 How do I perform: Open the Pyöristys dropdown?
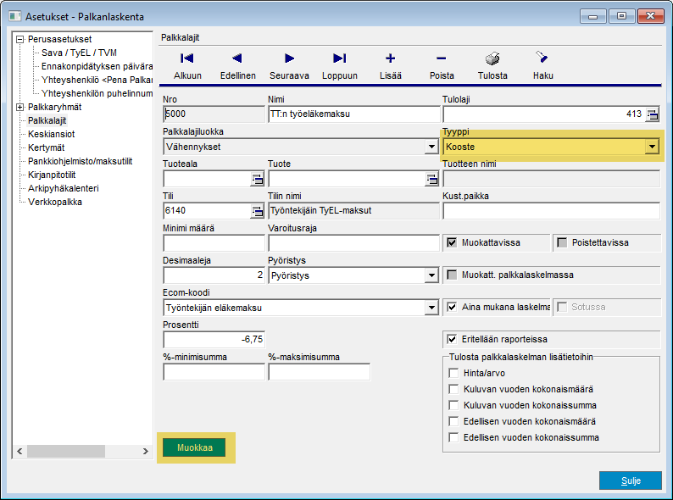click(431, 275)
